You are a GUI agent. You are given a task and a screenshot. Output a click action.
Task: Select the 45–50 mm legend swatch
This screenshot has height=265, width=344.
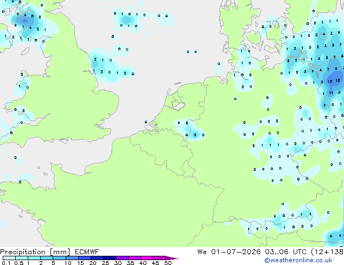click(x=160, y=258)
